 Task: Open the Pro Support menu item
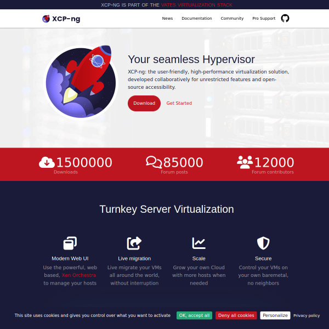(264, 19)
